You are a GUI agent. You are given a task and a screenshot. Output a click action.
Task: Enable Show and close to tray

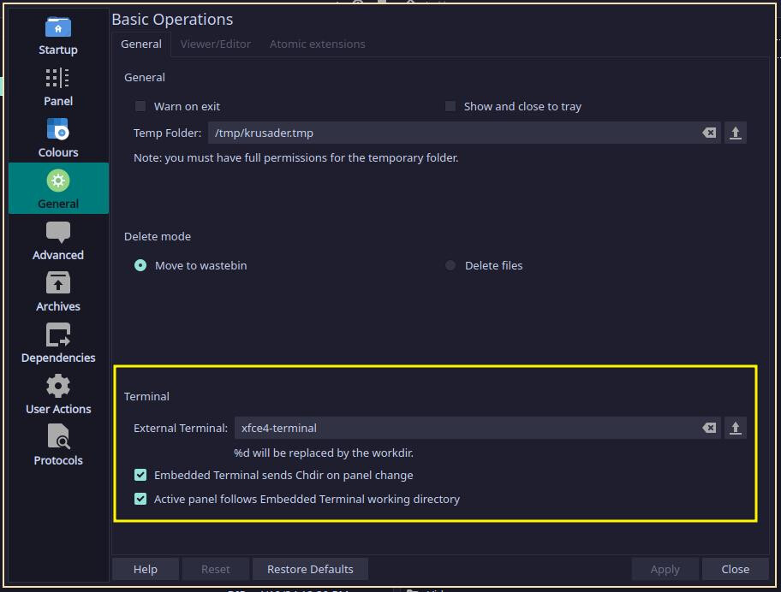(450, 106)
